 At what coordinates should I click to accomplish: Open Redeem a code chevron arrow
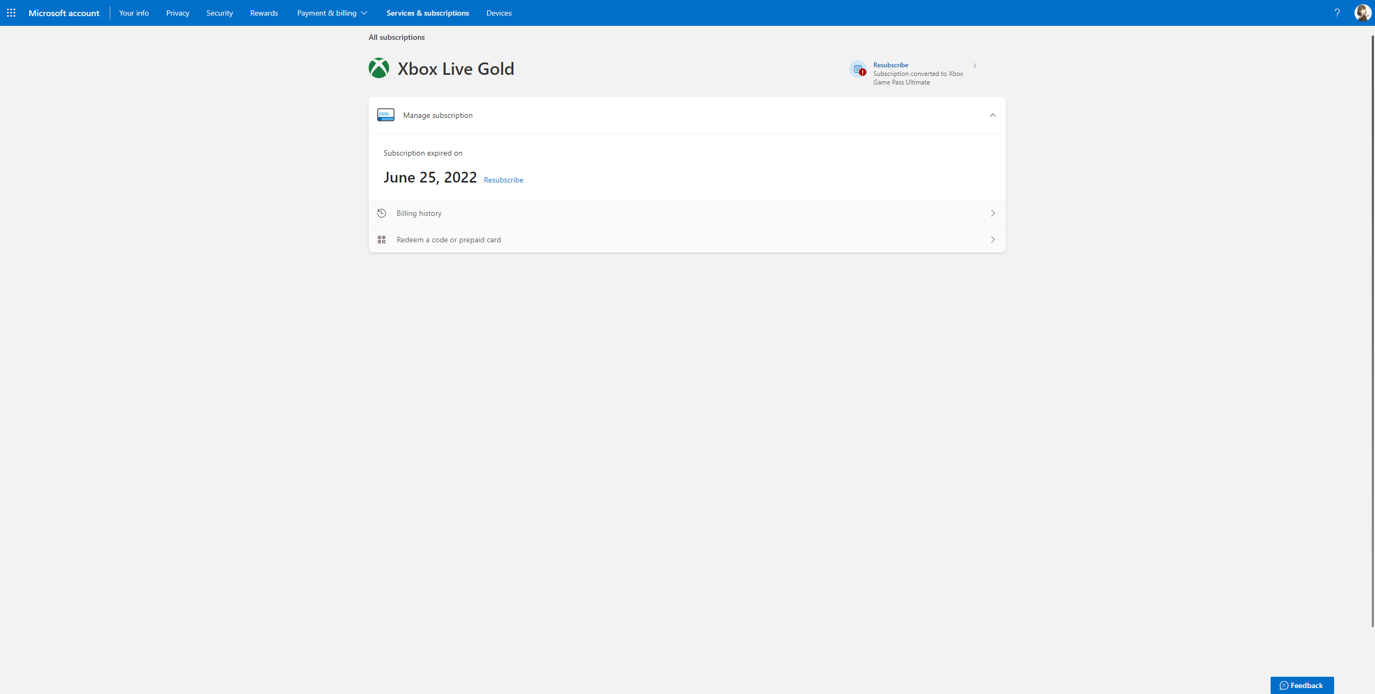pos(993,240)
